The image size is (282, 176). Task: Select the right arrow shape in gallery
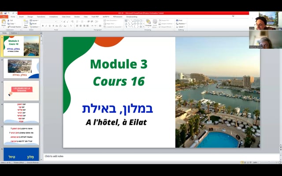click(x=135, y=23)
